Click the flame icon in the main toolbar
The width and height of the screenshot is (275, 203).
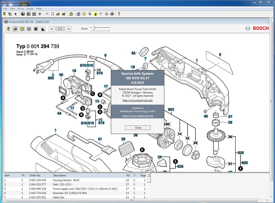tap(95, 14)
